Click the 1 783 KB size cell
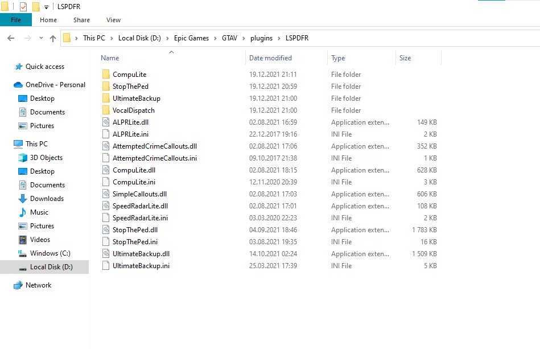The image size is (540, 349). [424, 230]
